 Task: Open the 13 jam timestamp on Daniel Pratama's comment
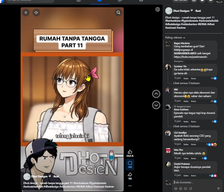tap(177, 175)
